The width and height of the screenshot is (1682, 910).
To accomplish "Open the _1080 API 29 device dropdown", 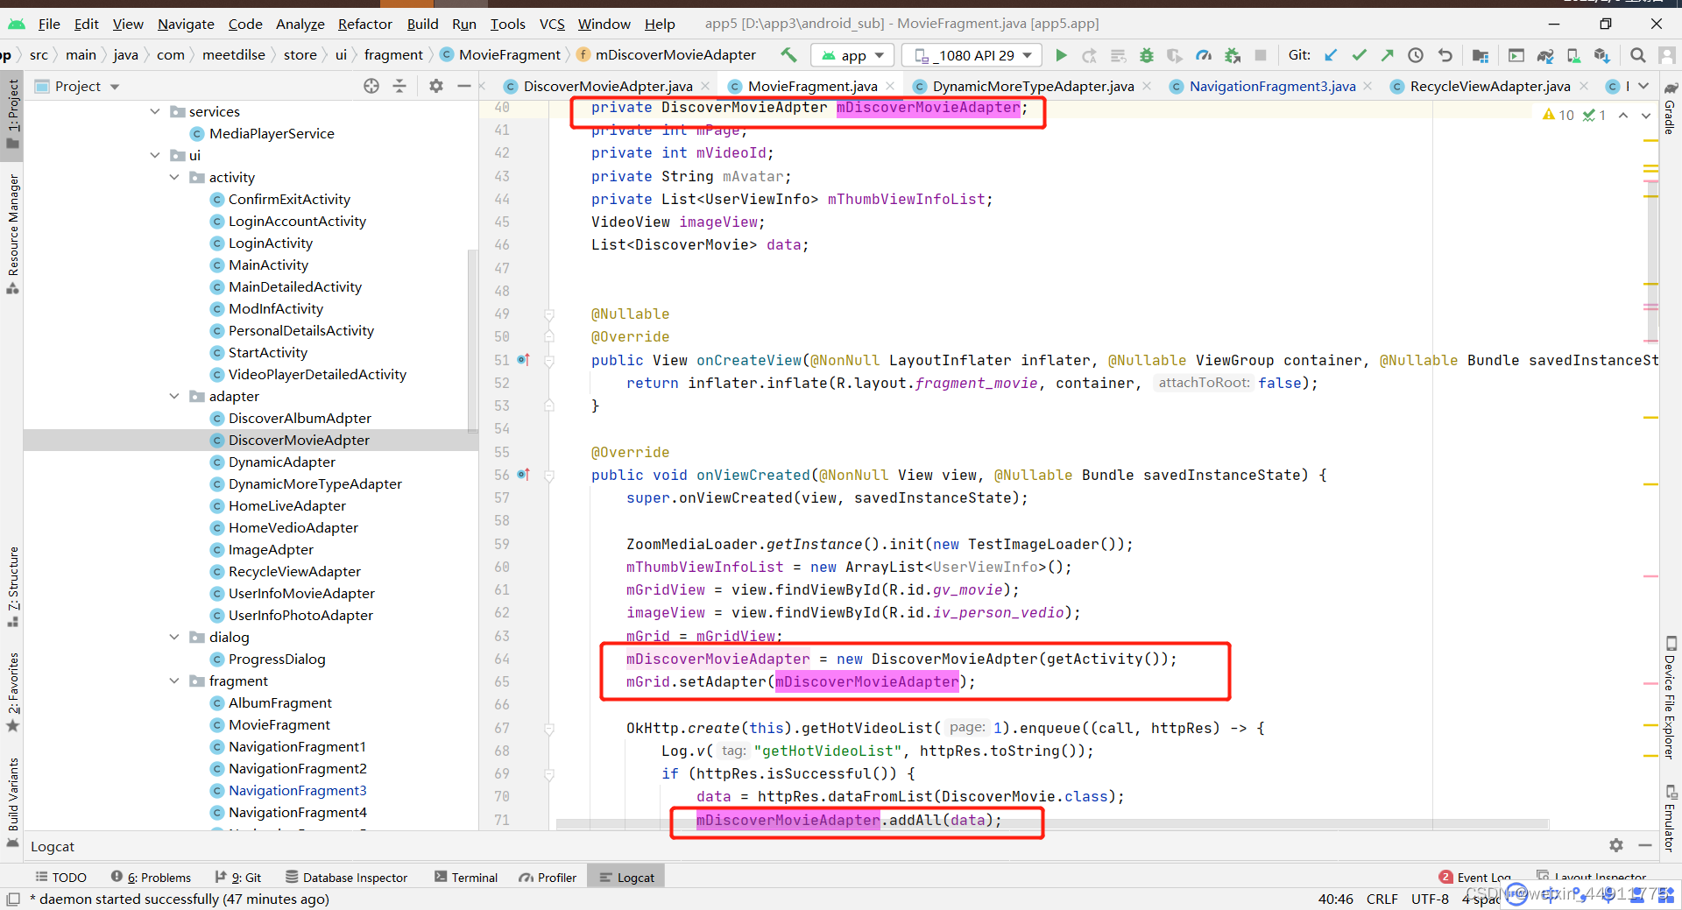I will (x=972, y=55).
